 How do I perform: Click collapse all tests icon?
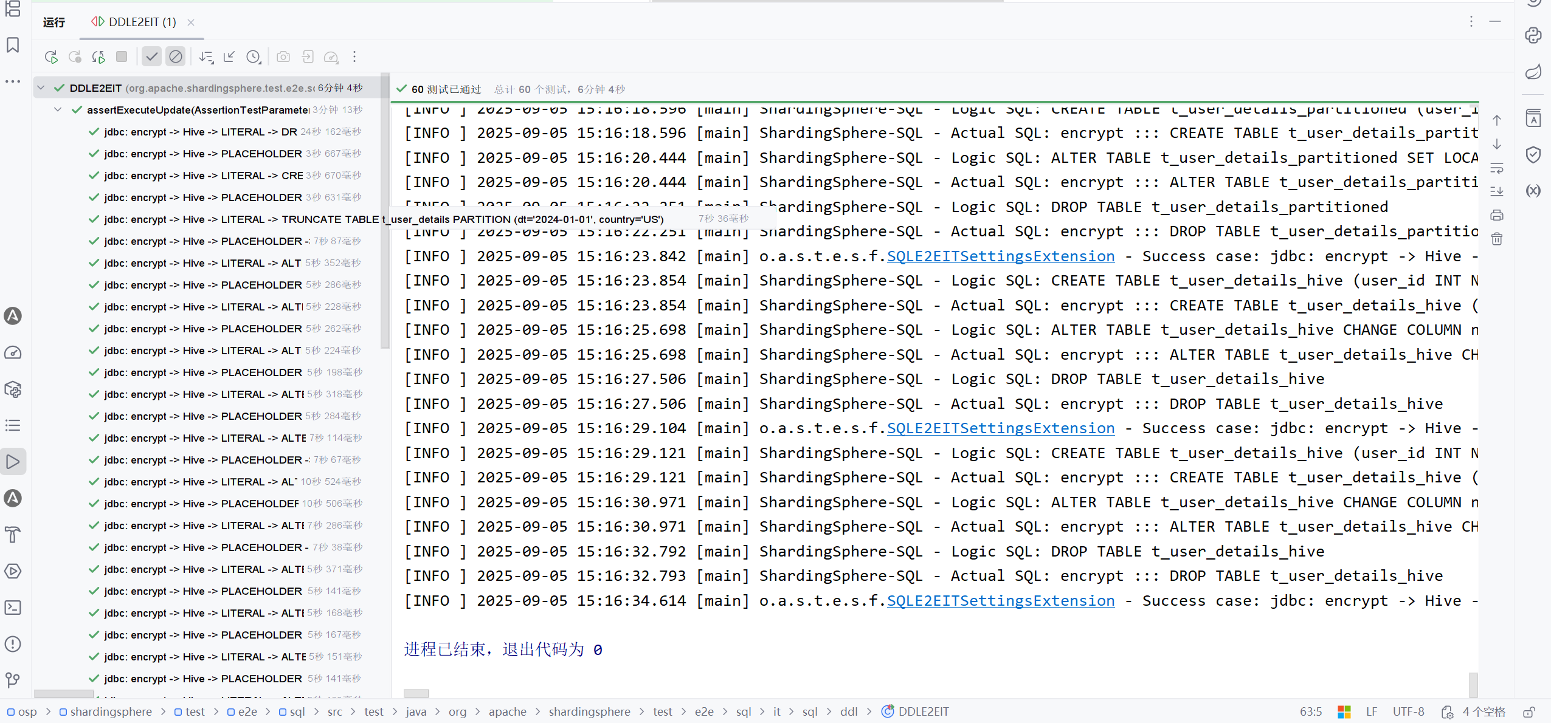click(229, 57)
